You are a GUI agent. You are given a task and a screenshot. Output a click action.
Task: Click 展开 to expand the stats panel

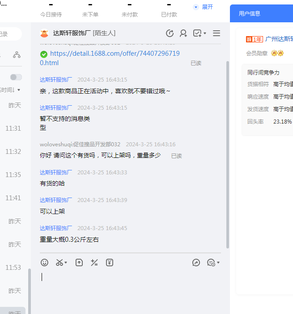click(x=203, y=7)
